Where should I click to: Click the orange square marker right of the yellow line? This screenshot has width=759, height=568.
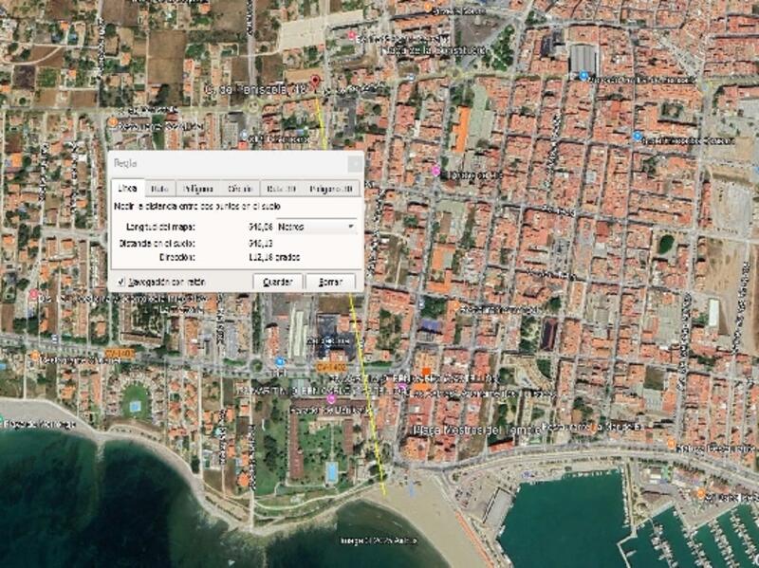[x=426, y=371]
